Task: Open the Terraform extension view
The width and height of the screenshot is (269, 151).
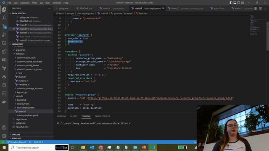Action: tap(4, 68)
